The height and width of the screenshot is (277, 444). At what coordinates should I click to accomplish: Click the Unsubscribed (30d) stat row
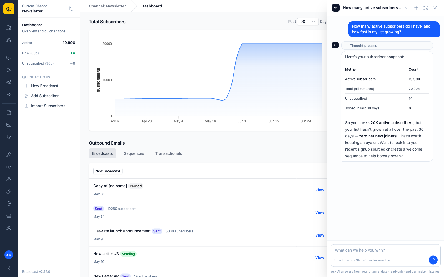point(49,63)
